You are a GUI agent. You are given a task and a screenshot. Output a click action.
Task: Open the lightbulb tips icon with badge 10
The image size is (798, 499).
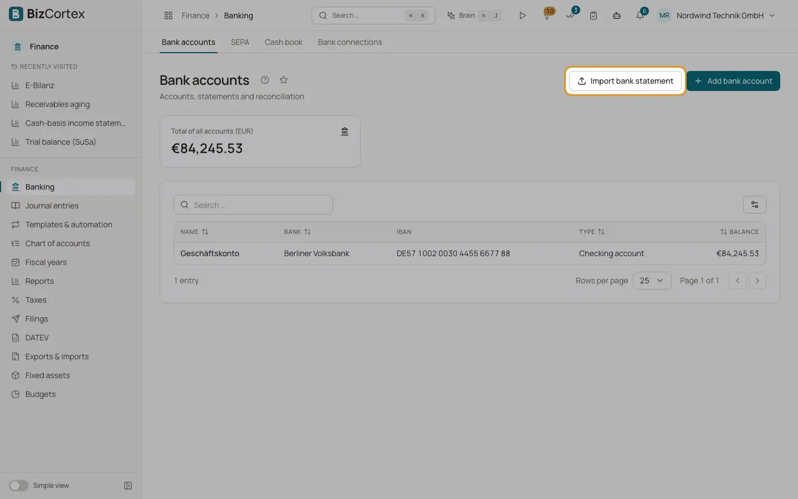tap(547, 15)
